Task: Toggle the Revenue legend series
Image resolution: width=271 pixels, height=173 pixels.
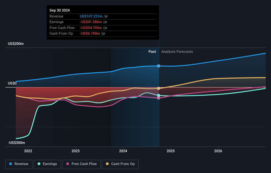Action: coord(19,164)
